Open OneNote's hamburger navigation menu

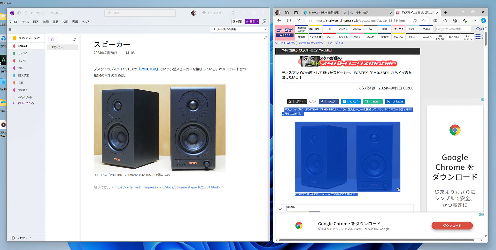coord(10,29)
